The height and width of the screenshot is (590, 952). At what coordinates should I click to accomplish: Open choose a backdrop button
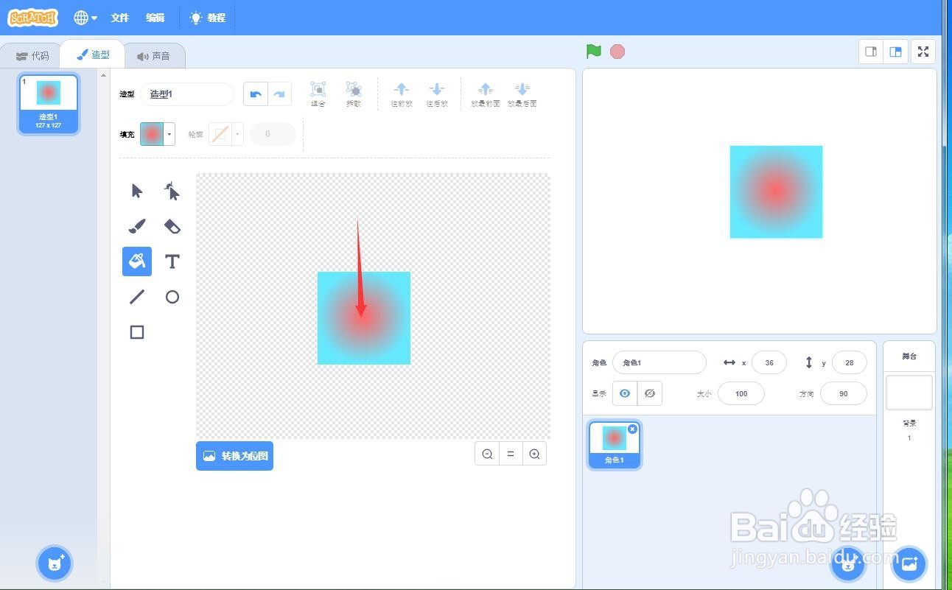coord(909,564)
